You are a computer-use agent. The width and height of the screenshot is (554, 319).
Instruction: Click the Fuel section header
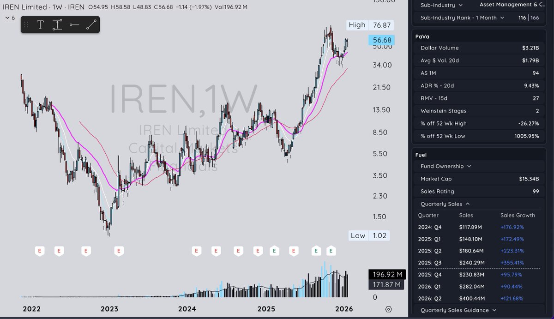pos(421,155)
